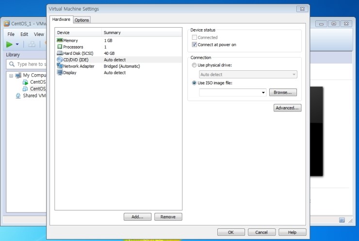Click the status bar icon in VMware window
The height and width of the screenshot is (241, 359).
click(342, 220)
